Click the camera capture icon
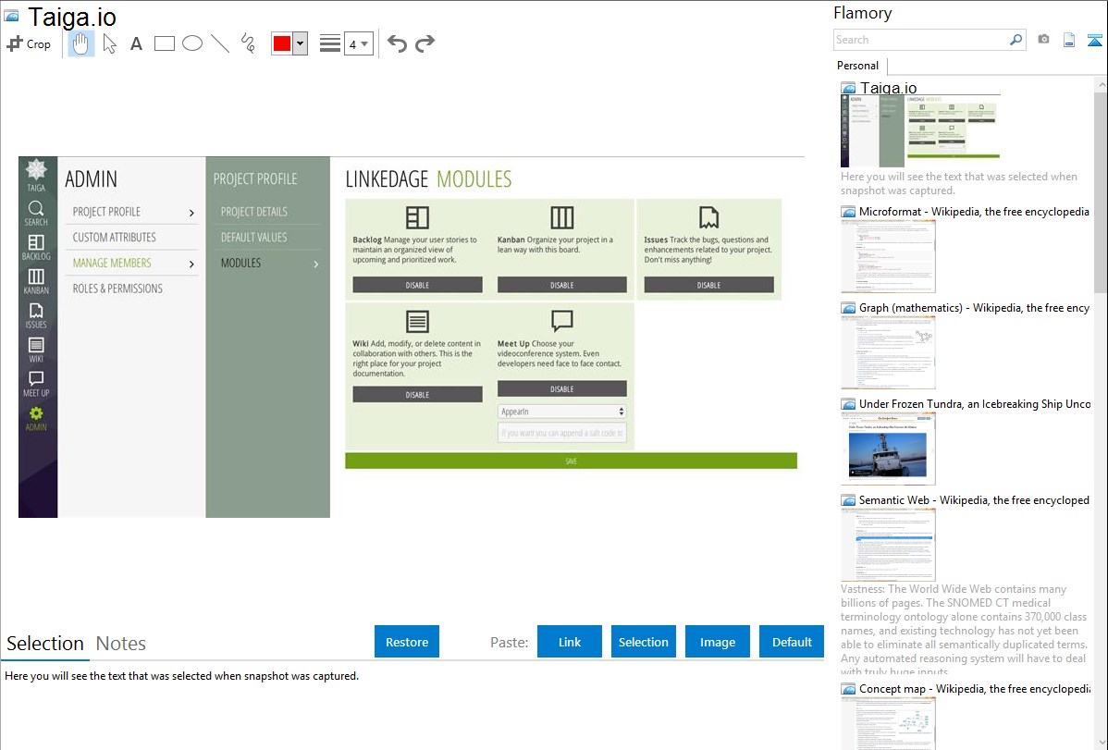The width and height of the screenshot is (1108, 750). point(1043,40)
